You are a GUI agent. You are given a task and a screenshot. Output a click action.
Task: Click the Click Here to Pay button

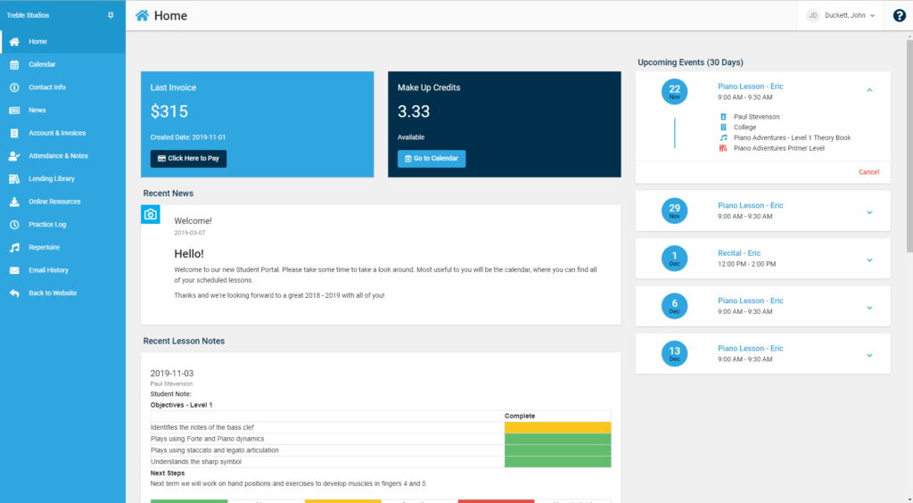[189, 159]
